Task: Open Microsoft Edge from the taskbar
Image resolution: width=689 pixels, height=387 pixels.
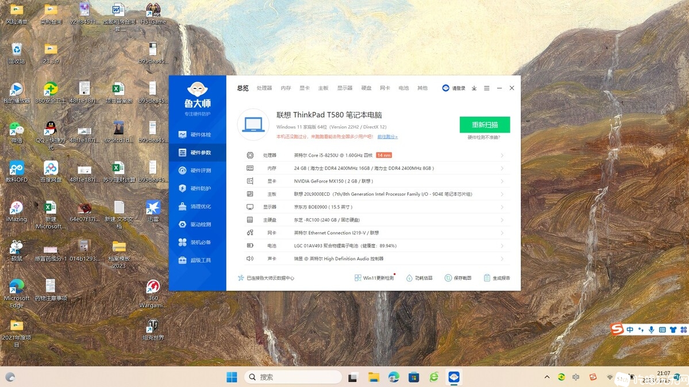Action: tap(394, 377)
